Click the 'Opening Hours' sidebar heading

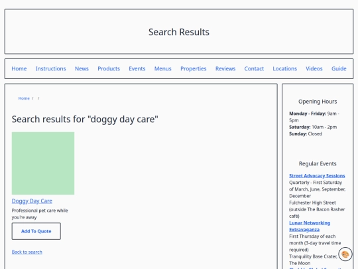coord(318,102)
